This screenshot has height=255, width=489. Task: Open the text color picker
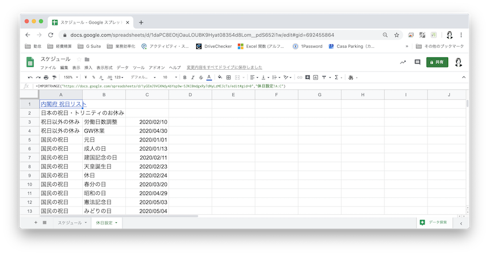coord(209,77)
